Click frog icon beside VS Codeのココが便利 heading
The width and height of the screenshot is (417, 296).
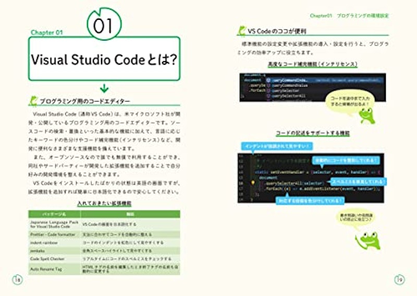[x=241, y=31]
